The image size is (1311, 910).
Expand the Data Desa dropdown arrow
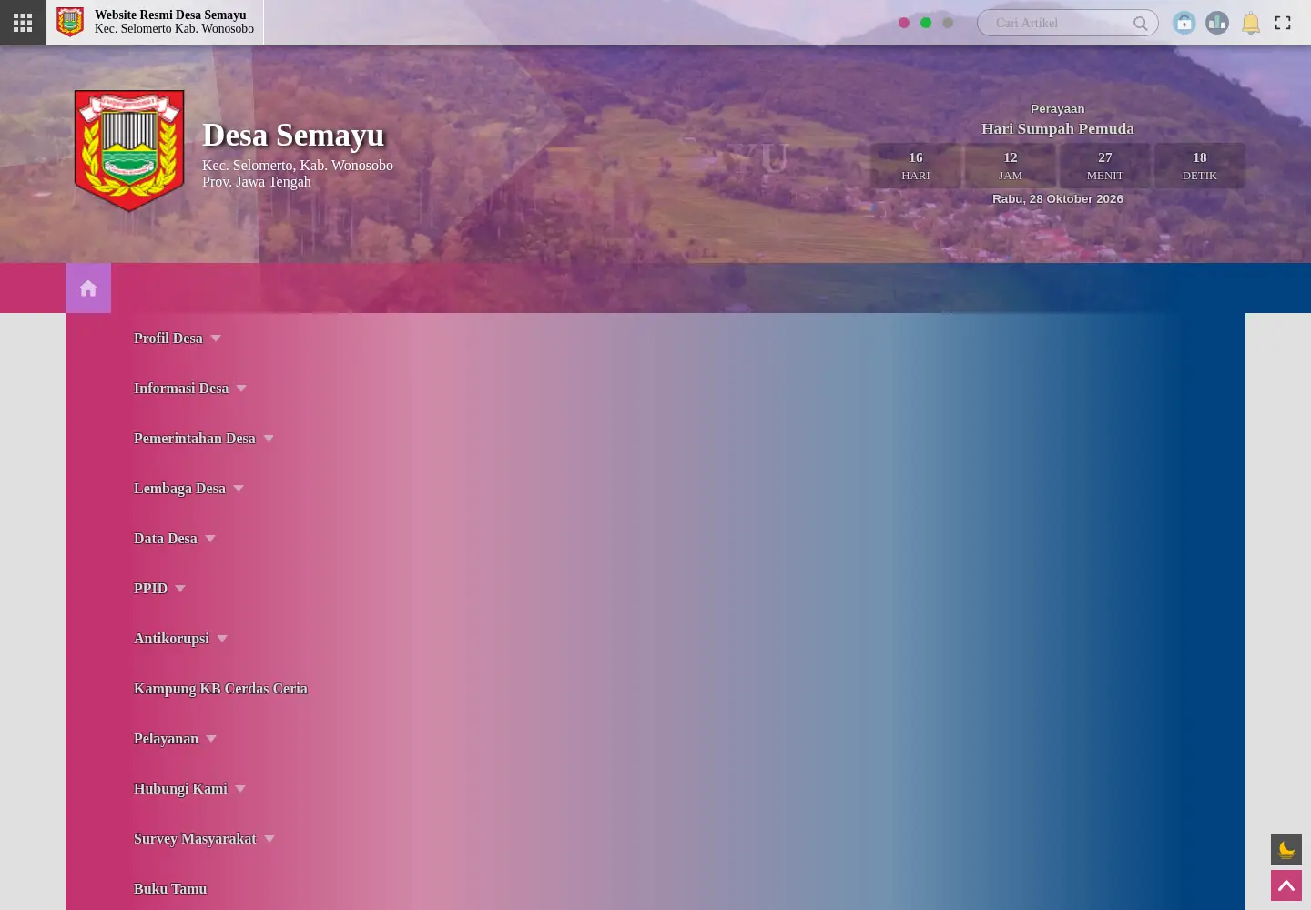(210, 539)
